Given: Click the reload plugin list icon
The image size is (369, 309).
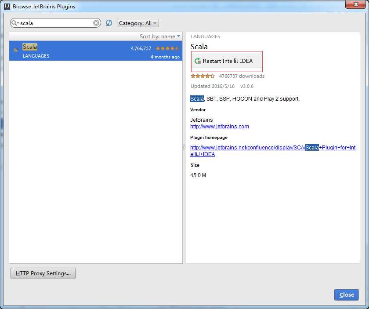Looking at the screenshot, I should [109, 23].
